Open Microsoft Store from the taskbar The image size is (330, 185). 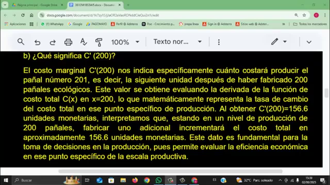click(111, 180)
